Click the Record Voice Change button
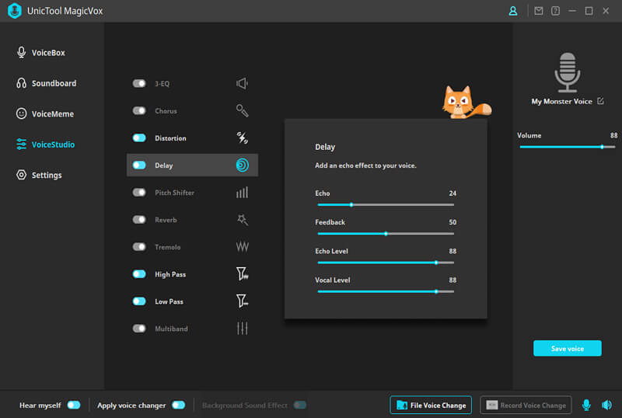 coord(526,405)
